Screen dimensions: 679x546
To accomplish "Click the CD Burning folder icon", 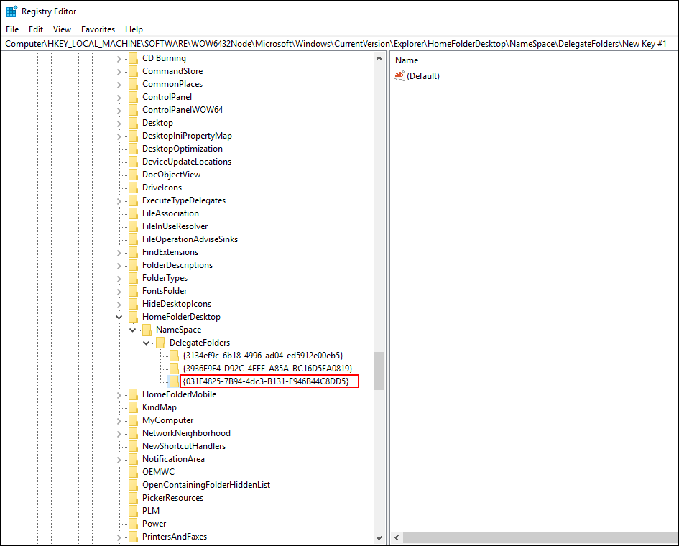I will pyautogui.click(x=134, y=58).
